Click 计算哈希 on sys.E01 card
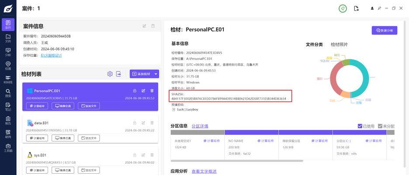The width and height of the screenshot is (409, 175). 37,170
